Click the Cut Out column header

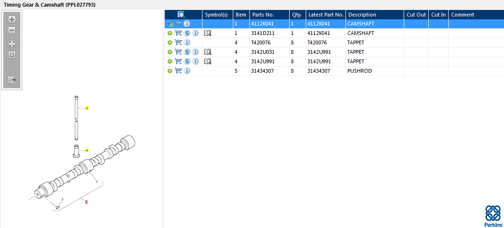click(416, 15)
